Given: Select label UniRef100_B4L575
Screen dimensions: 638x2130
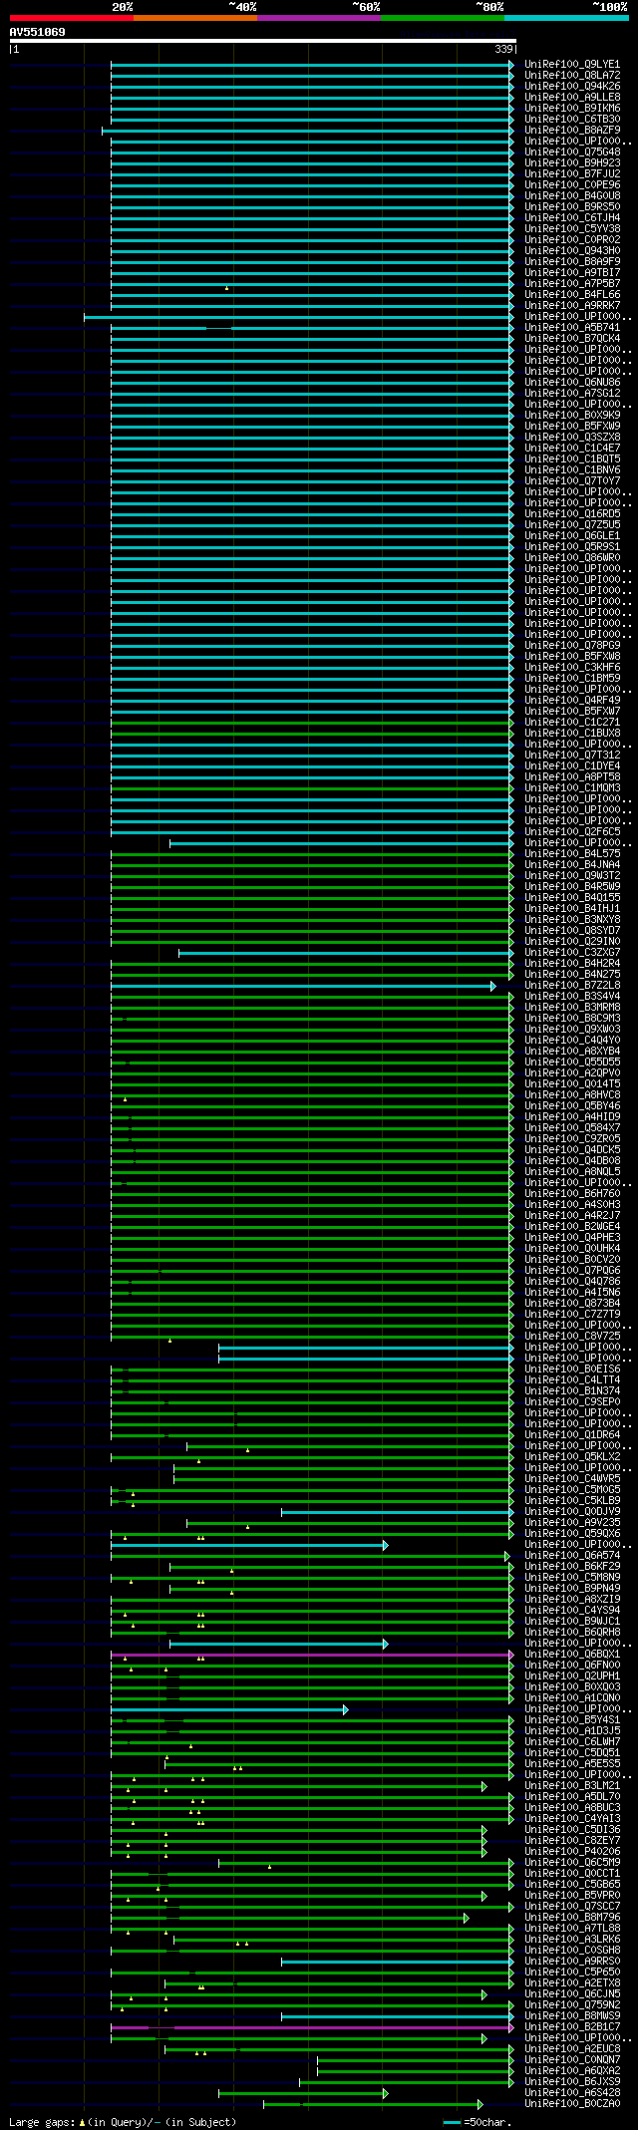Looking at the screenshot, I should [x=572, y=854].
